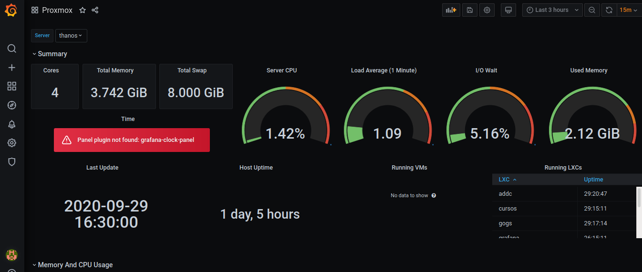This screenshot has height=272, width=642.
Task: Open dashboard settings gear in top bar
Action: coord(487,10)
